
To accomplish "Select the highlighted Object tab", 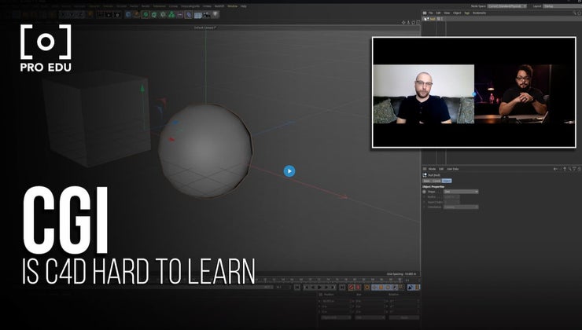I will (447, 181).
